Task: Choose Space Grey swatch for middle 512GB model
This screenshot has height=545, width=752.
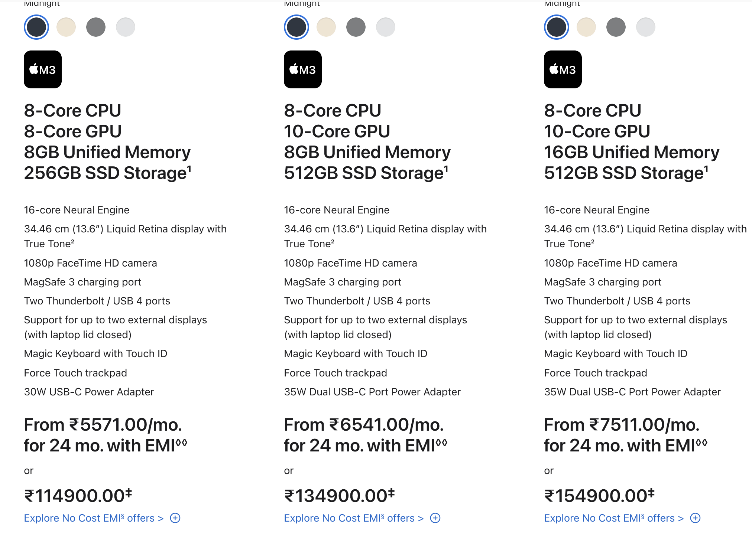Action: tap(356, 27)
